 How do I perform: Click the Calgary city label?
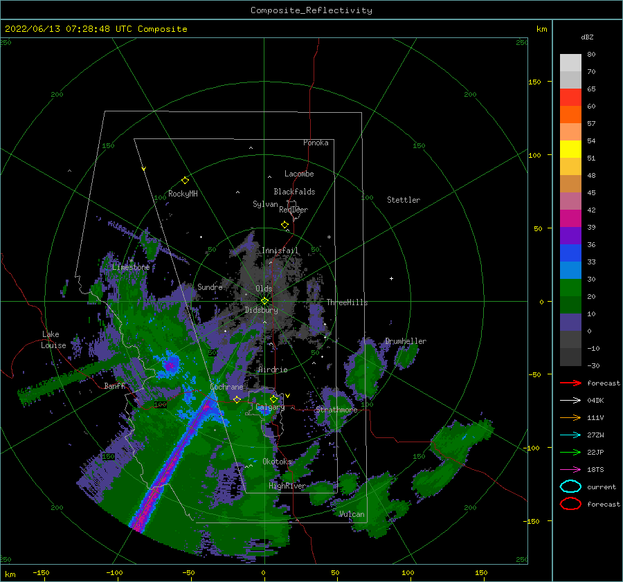click(270, 407)
